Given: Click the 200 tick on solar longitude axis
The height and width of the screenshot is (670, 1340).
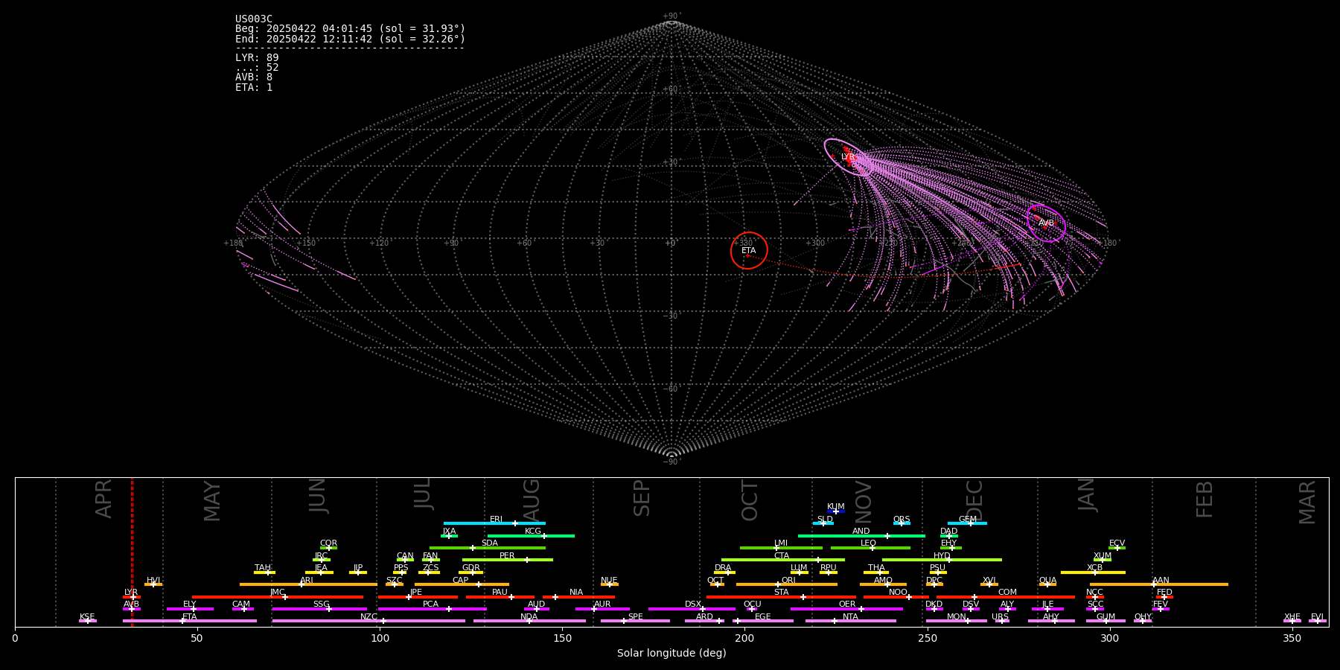Looking at the screenshot, I should click(744, 638).
